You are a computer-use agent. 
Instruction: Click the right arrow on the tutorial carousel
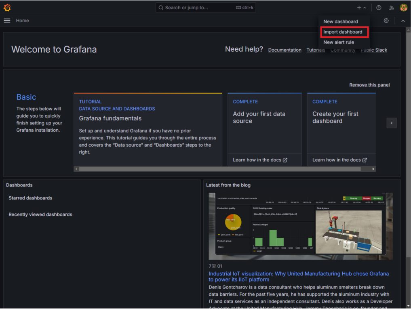point(391,123)
